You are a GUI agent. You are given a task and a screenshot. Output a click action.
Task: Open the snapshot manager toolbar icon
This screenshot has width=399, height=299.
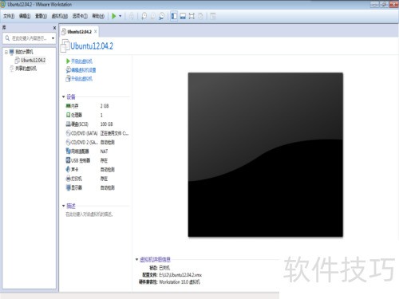(x=161, y=16)
